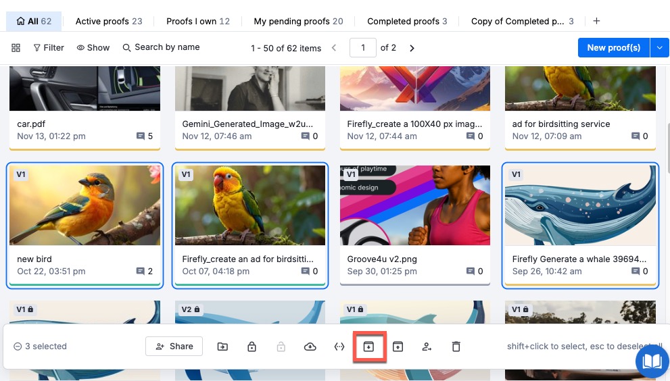
Task: Open comments on ad for birdsitting service
Action: [640, 136]
